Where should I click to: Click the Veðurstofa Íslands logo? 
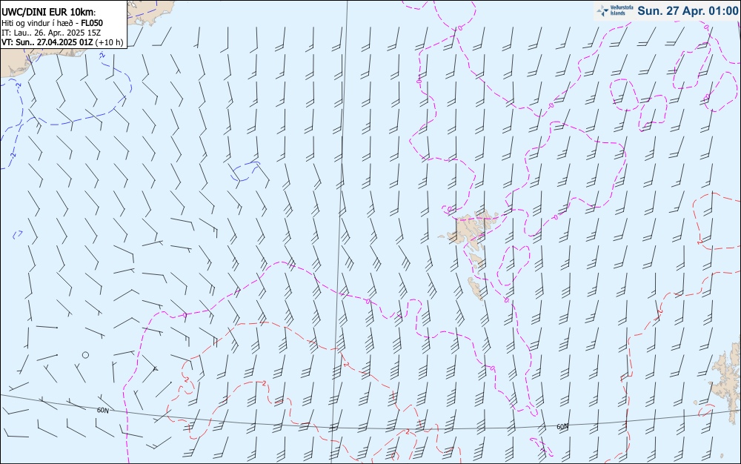pyautogui.click(x=615, y=10)
